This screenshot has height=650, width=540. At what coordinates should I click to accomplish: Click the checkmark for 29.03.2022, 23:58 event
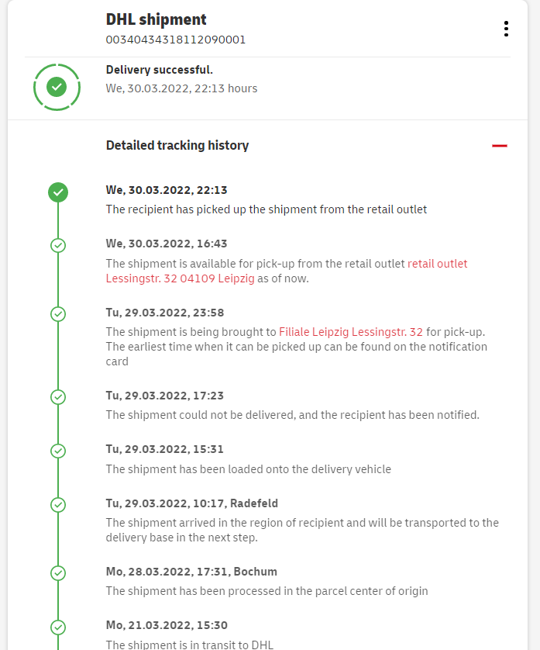pos(58,314)
